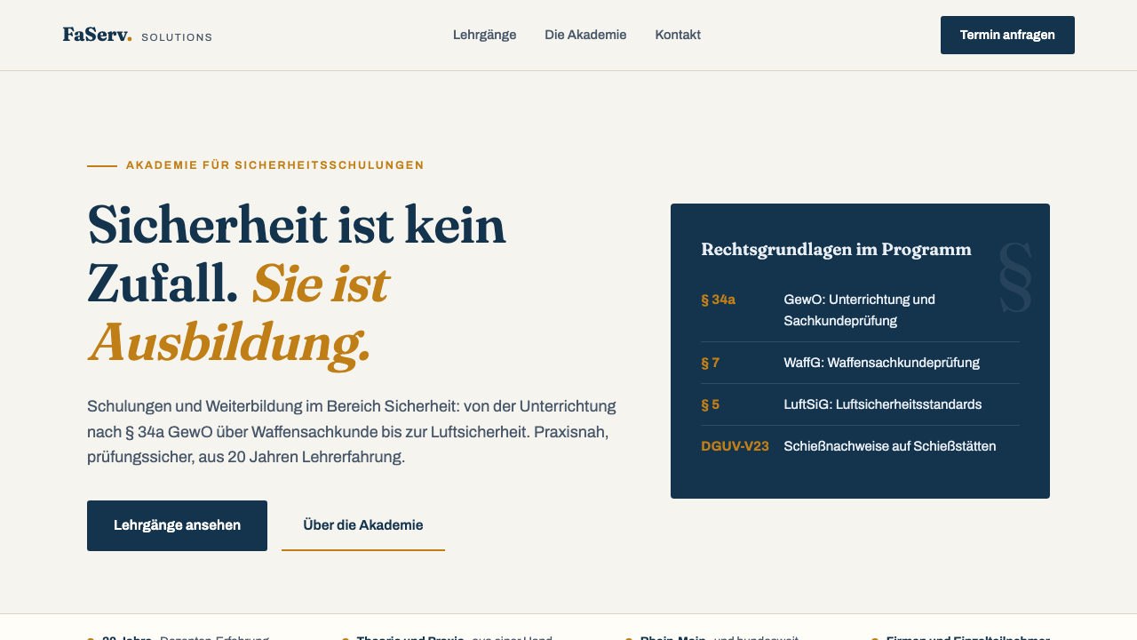This screenshot has height=640, width=1137.
Task: Select the § 7 label
Action: coord(710,363)
